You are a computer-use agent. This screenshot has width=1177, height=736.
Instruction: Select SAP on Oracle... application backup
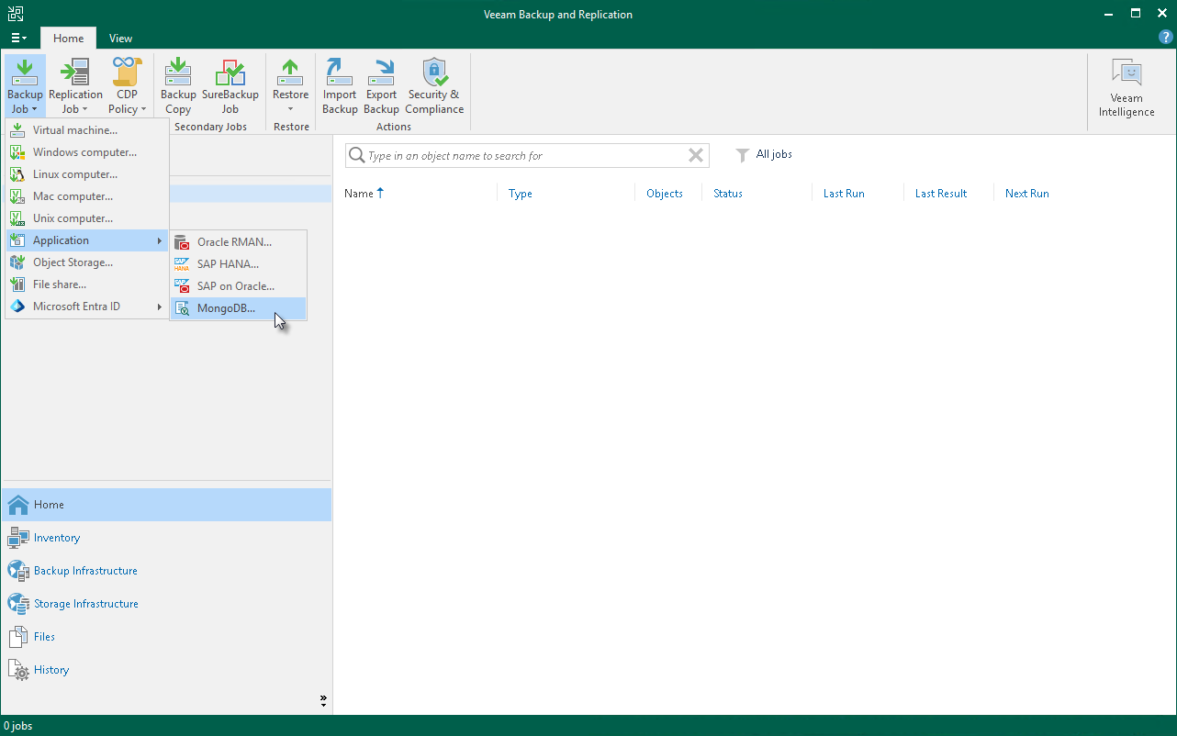(239, 286)
